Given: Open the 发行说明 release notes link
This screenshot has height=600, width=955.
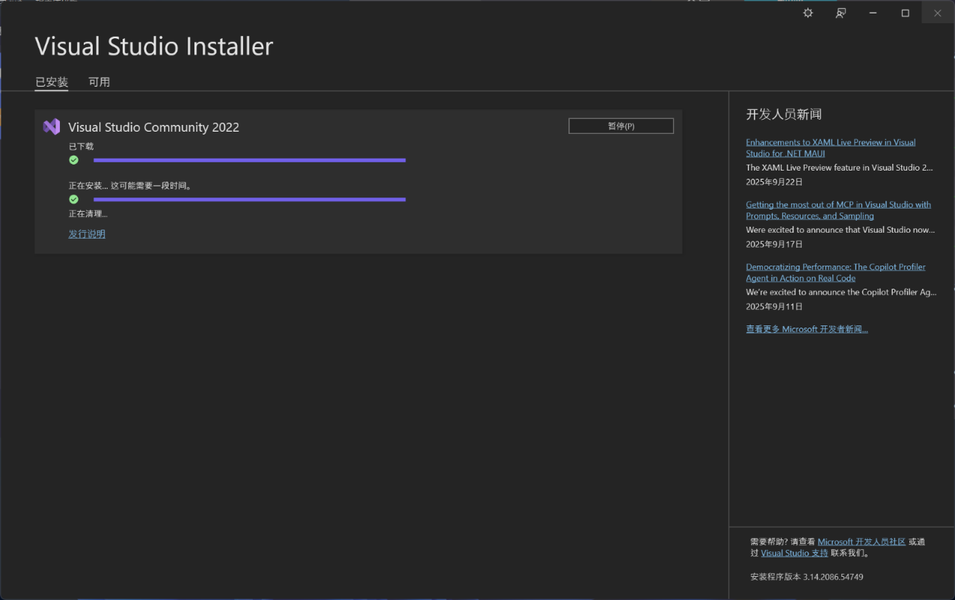Looking at the screenshot, I should [x=87, y=234].
